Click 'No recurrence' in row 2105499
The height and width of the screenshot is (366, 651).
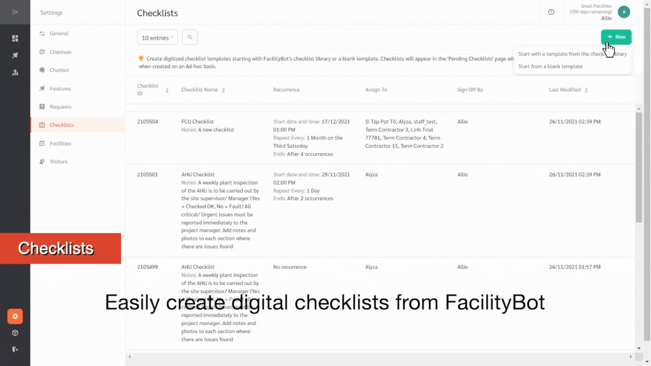click(x=290, y=267)
